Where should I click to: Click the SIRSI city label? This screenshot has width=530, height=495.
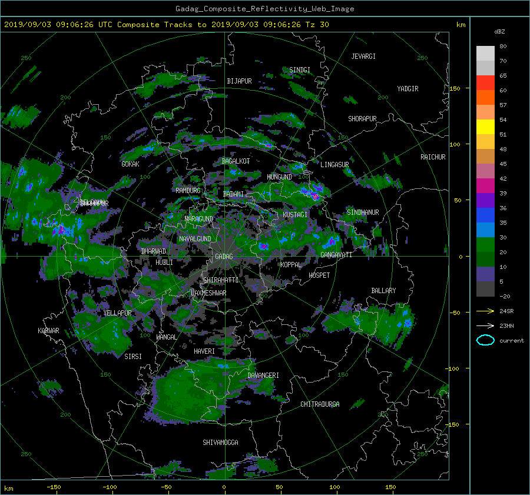(x=133, y=357)
